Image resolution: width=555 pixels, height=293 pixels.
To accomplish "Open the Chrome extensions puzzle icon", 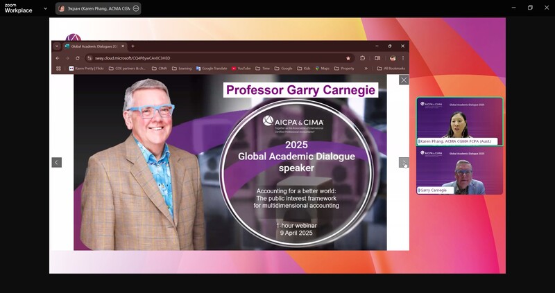I will [362, 58].
